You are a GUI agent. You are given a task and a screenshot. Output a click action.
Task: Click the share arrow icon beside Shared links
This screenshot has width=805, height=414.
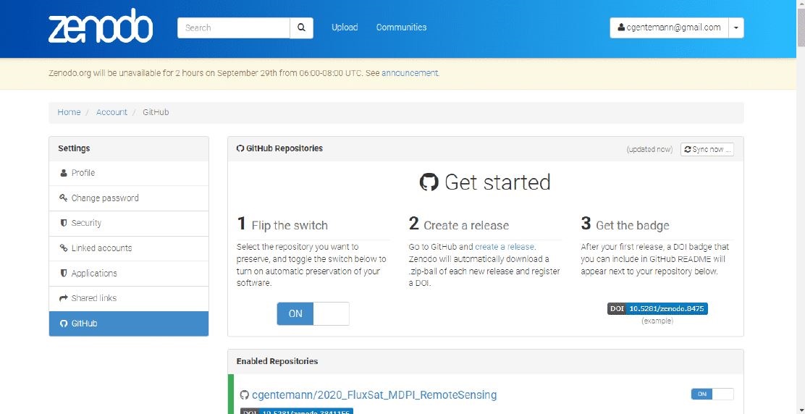64,299
